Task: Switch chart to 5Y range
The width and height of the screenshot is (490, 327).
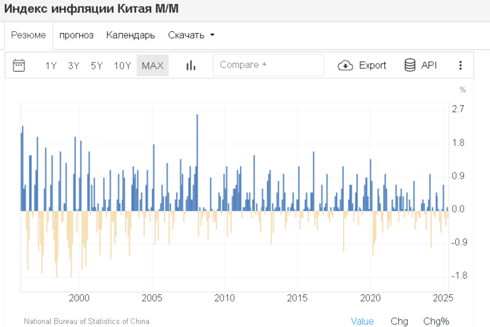Action: [96, 66]
